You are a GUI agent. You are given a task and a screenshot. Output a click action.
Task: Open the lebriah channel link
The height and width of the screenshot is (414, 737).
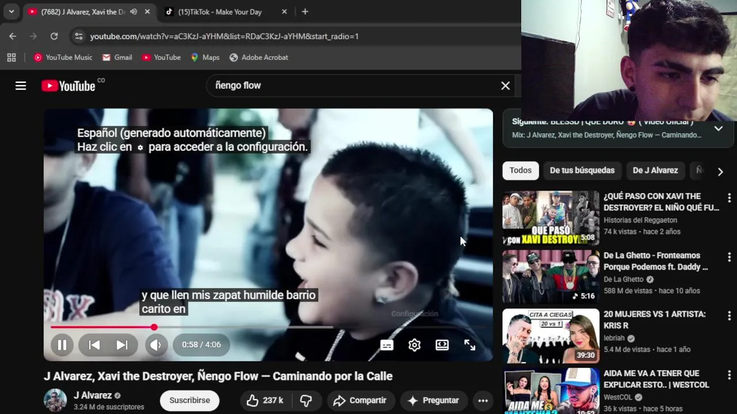(x=615, y=338)
